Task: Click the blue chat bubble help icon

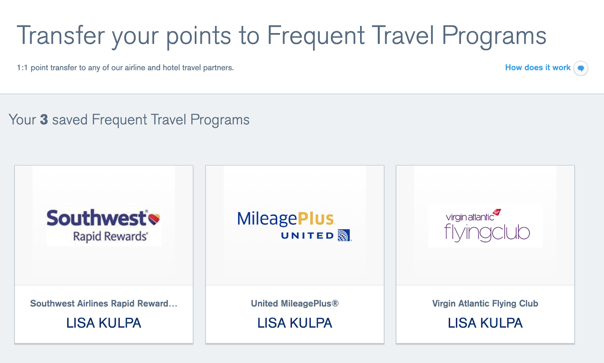Action: pos(581,68)
